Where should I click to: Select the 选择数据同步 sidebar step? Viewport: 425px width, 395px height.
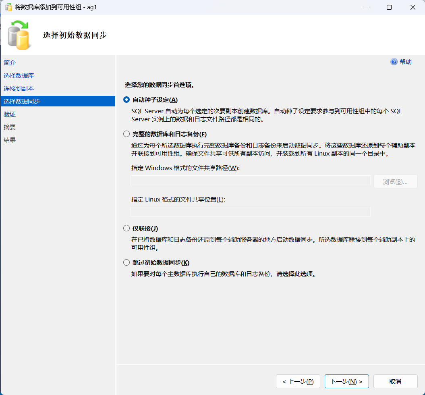[x=58, y=101]
